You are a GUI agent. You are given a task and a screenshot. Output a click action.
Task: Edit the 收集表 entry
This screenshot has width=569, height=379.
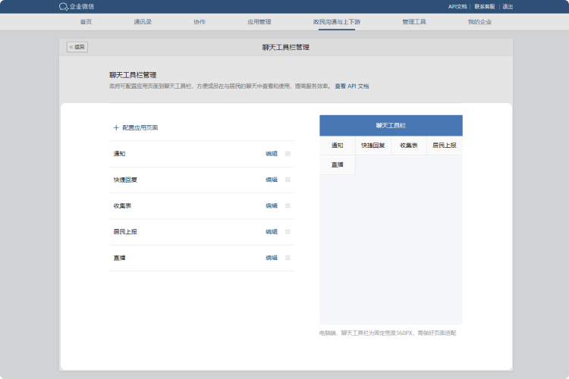pyautogui.click(x=272, y=206)
